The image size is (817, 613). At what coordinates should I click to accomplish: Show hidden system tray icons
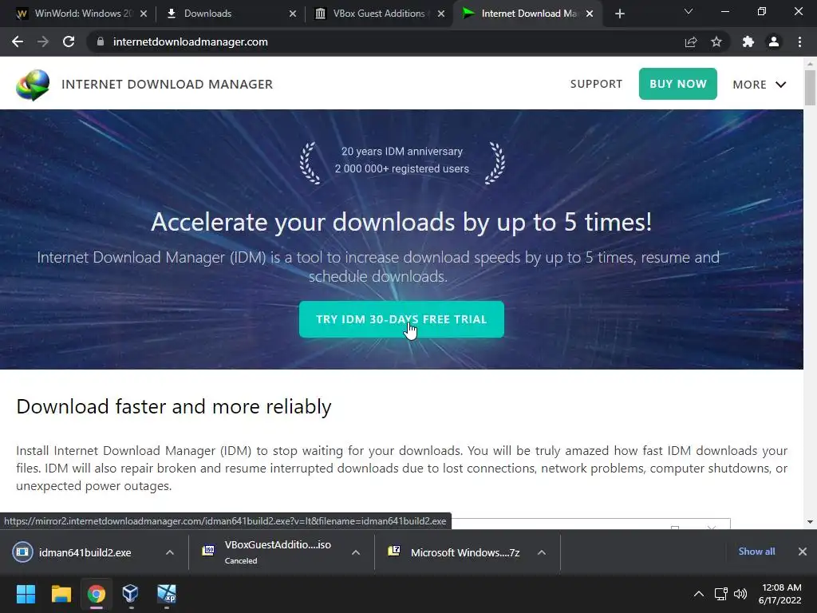pos(699,594)
